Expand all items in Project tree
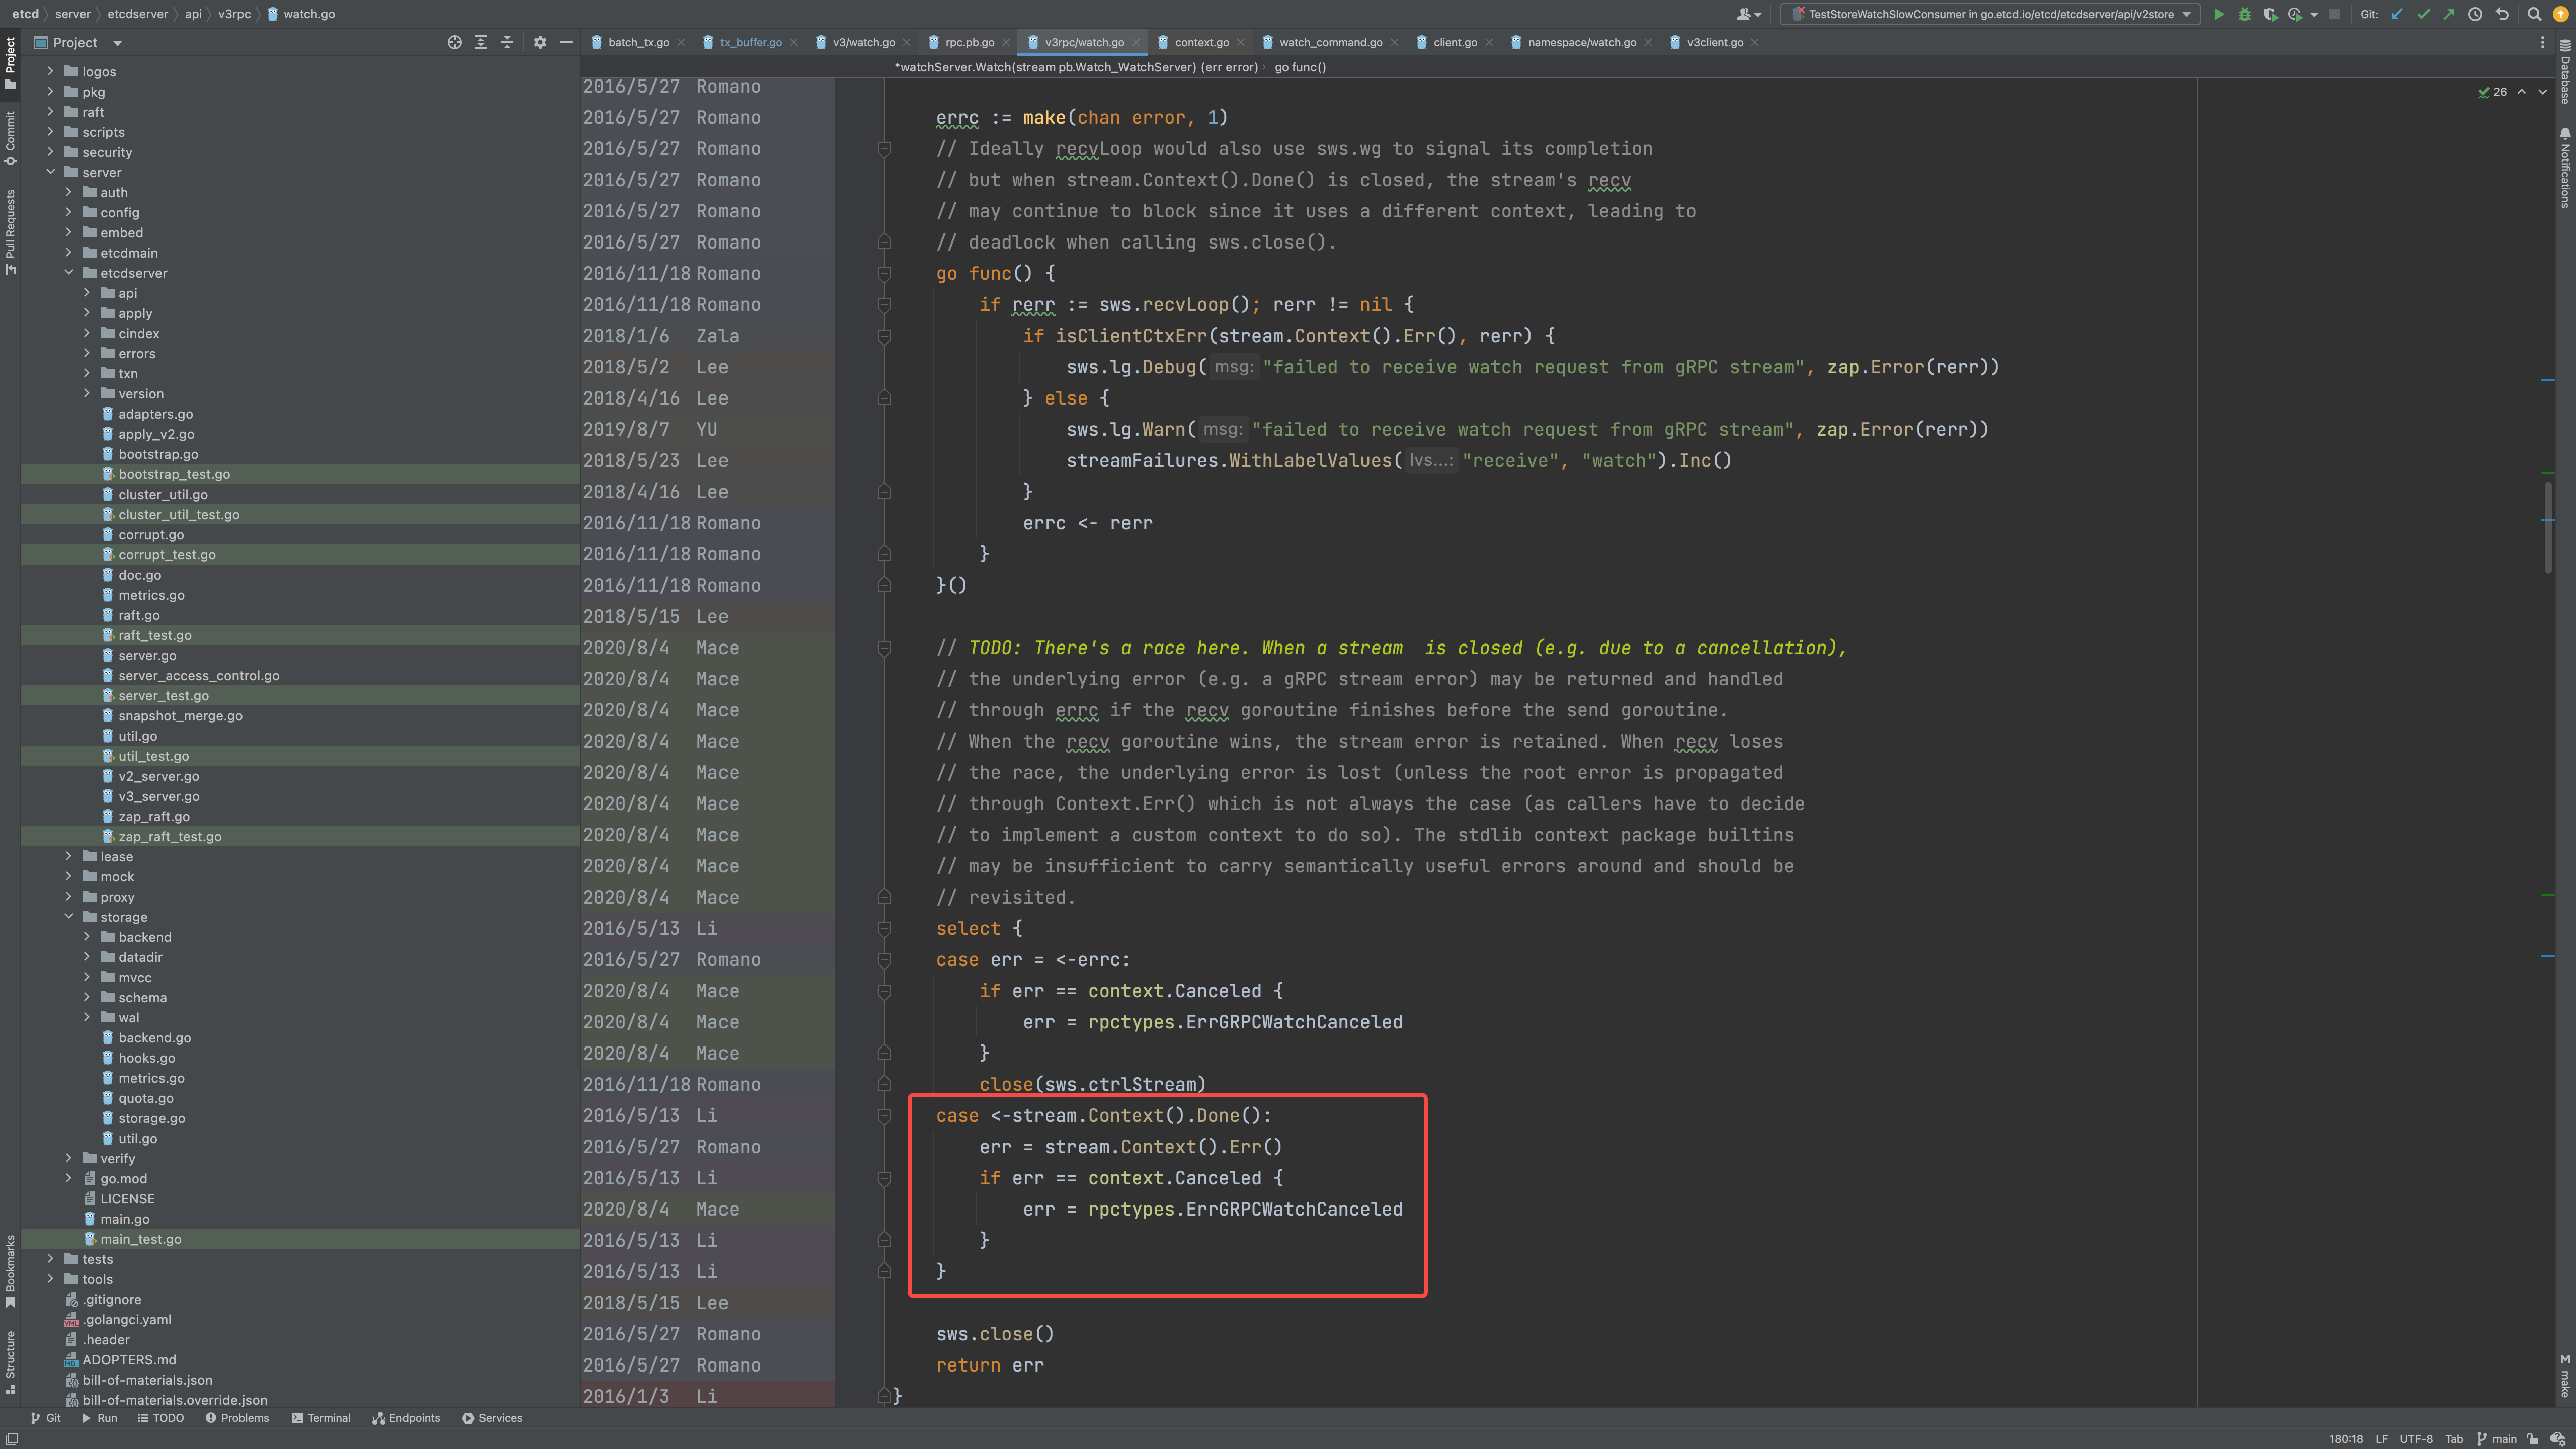Screen dimensions: 2576x1449 [481, 42]
